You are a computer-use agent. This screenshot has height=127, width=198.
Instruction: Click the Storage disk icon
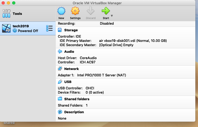tap(60, 30)
